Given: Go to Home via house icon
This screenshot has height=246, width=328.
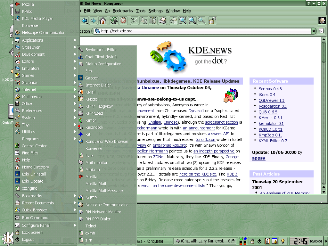Looking at the screenshot, I should pyautogui.click(x=103, y=21).
